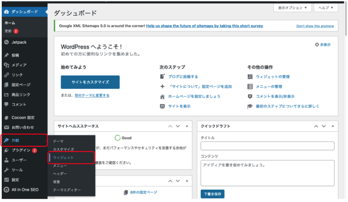Dismiss the welcome panel via 非表示
Image resolution: width=348 pixels, height=202 pixels.
(x=323, y=44)
